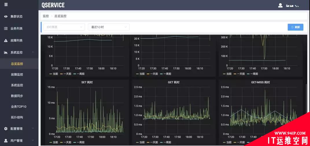Select 拓扑结构 submenu item
Image resolution: width=310 pixels, height=146 pixels.
tap(17, 117)
